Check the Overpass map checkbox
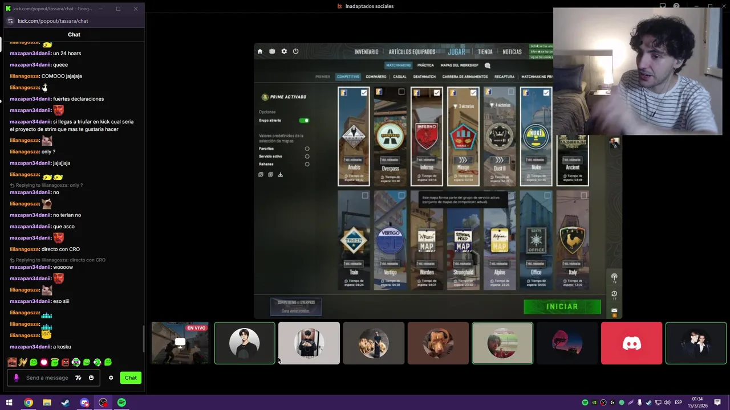 401,92
